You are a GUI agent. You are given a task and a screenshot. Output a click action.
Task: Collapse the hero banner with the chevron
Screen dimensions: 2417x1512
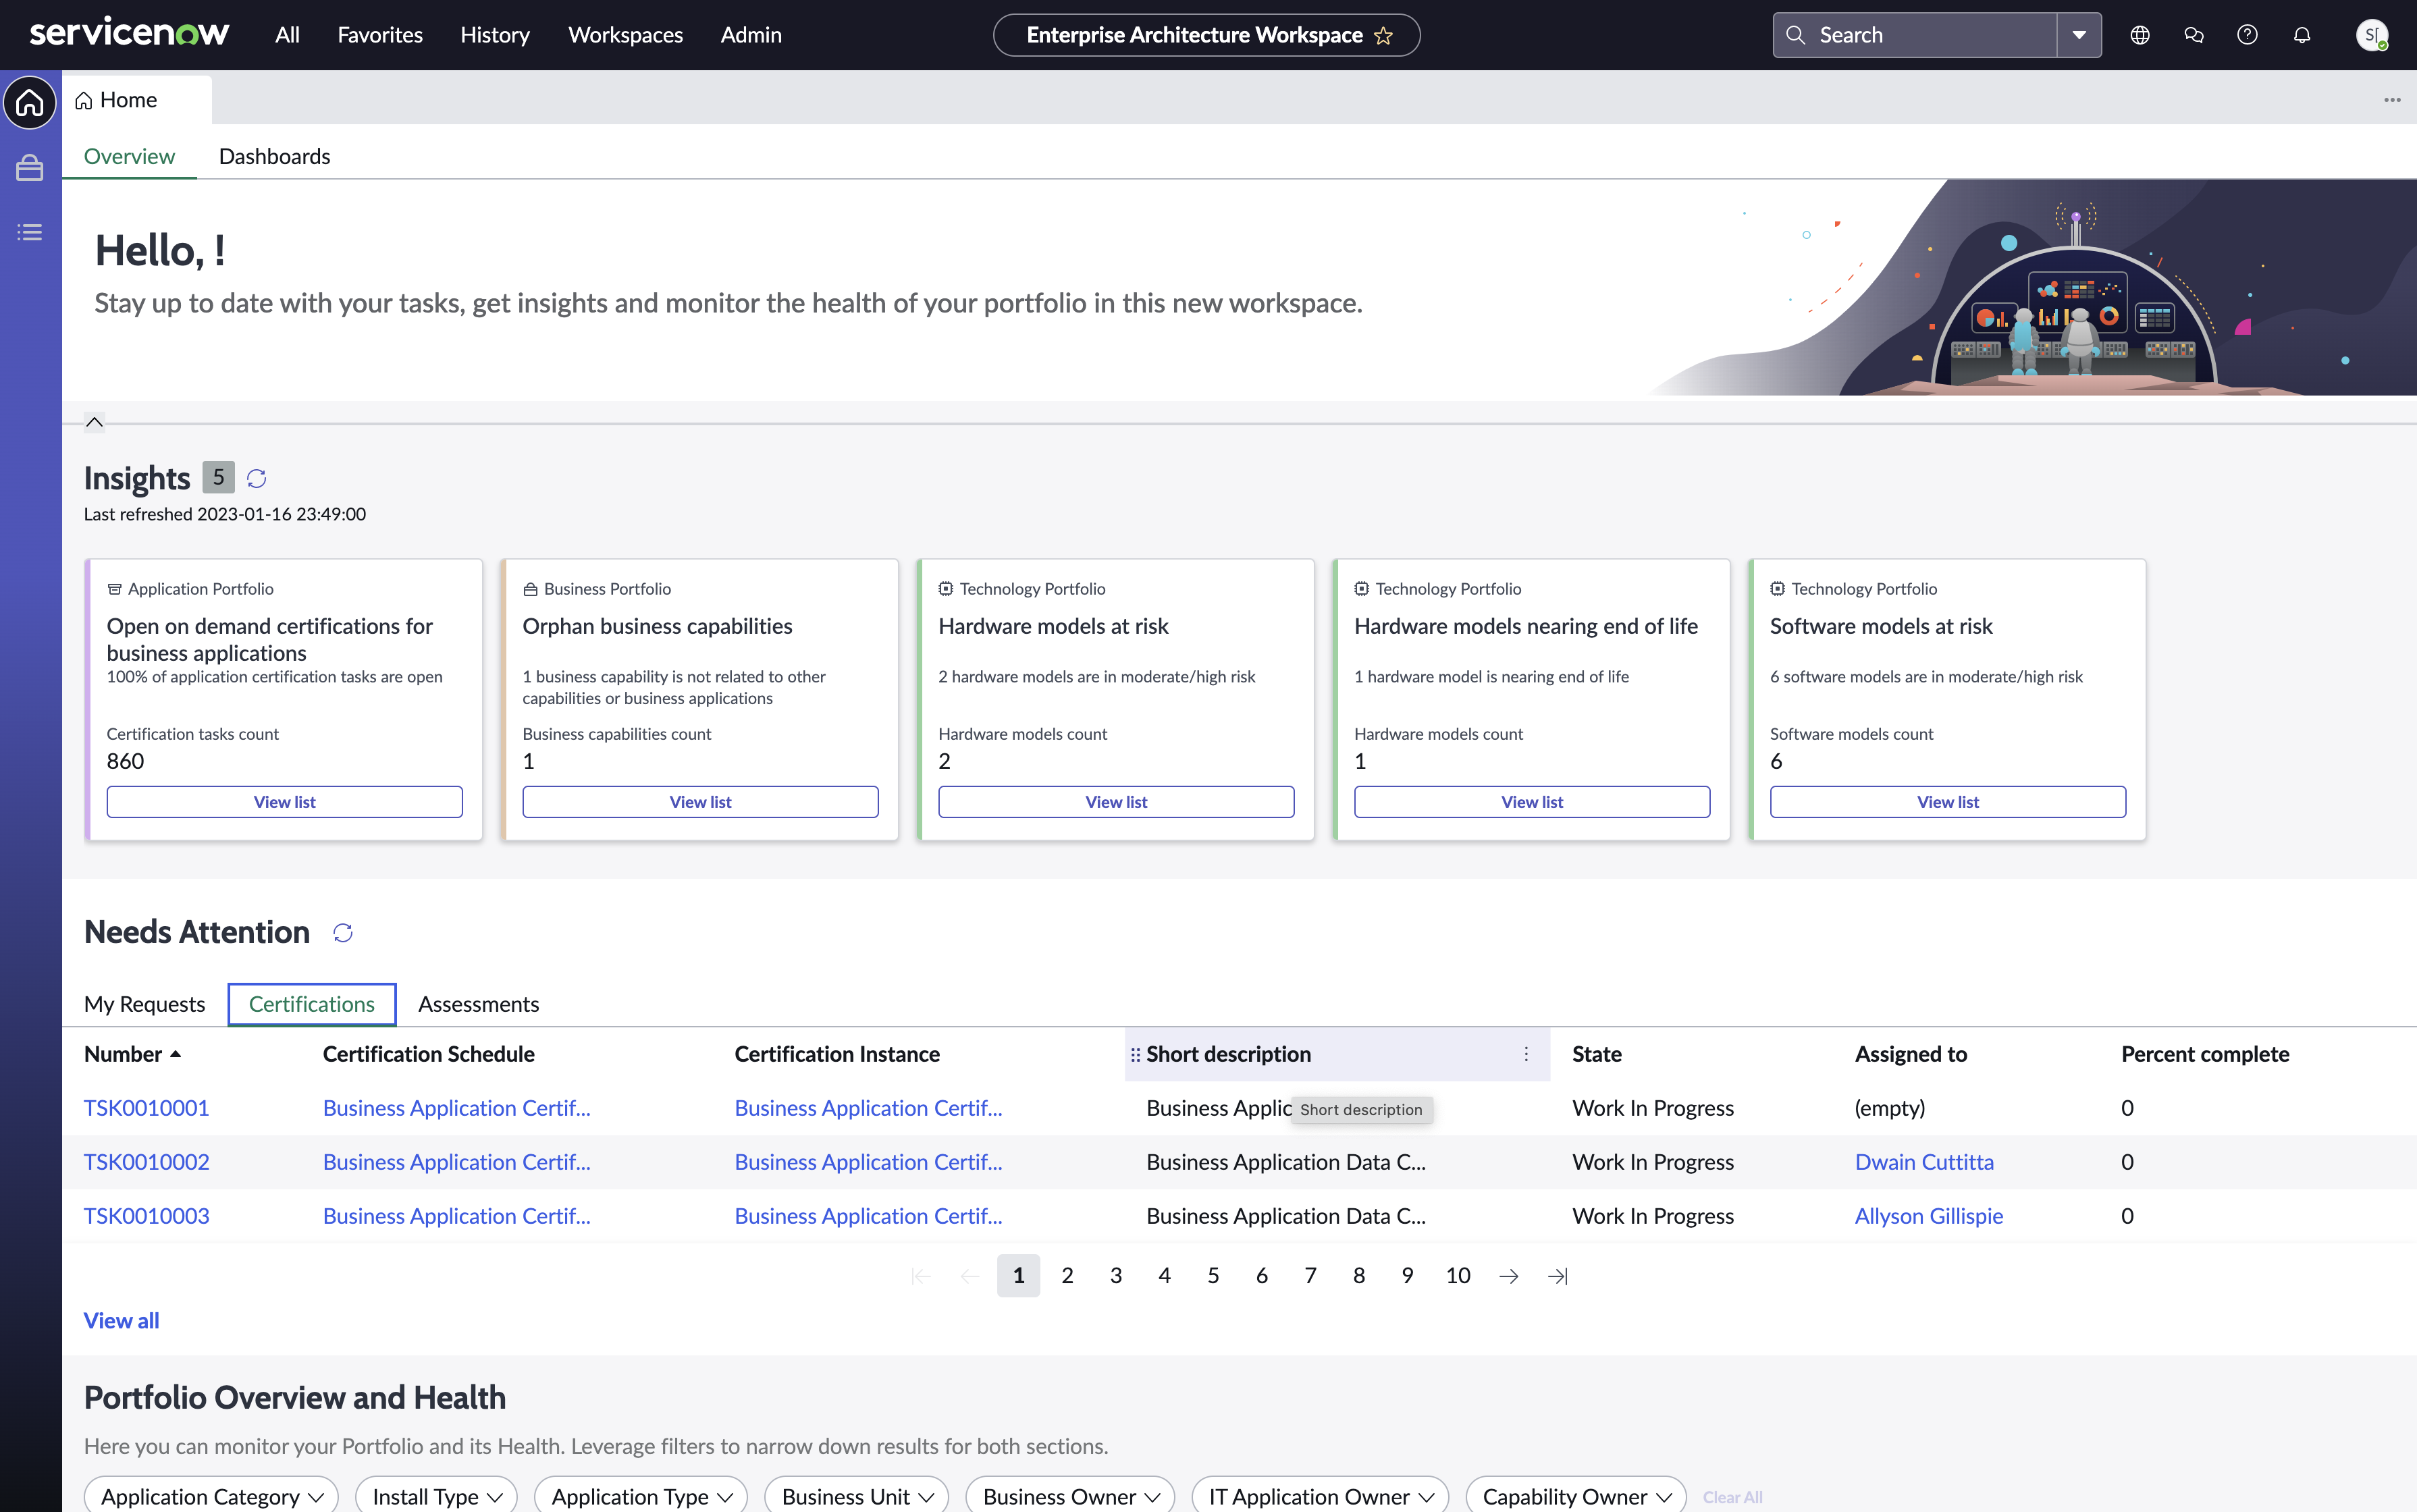(x=95, y=421)
